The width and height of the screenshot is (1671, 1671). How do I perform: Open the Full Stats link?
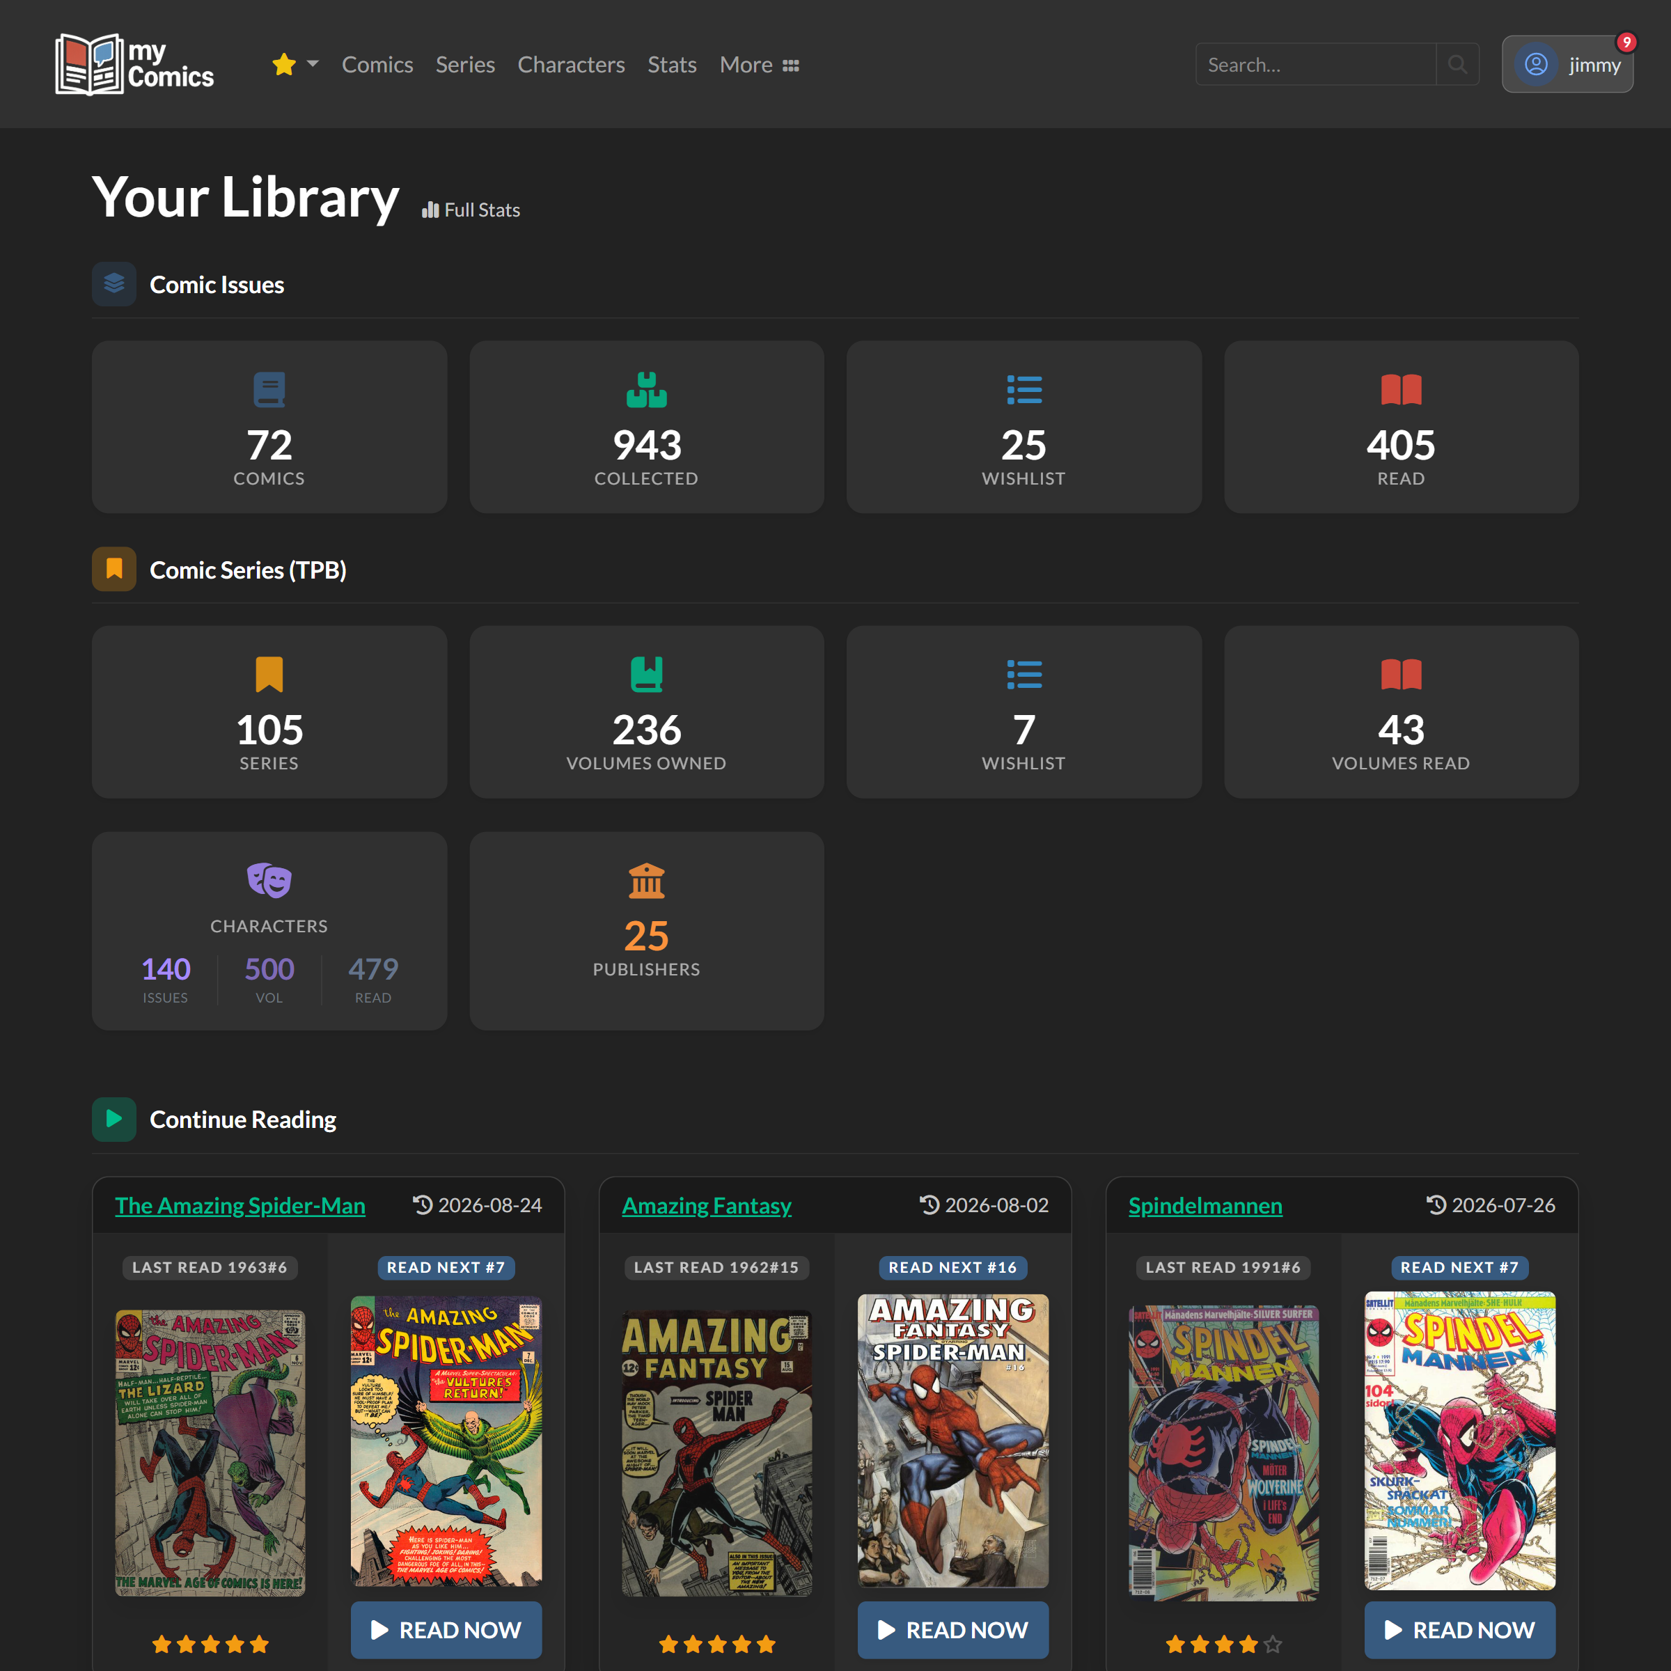click(x=471, y=210)
